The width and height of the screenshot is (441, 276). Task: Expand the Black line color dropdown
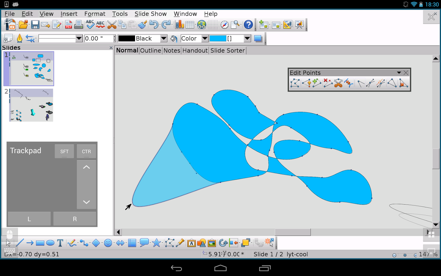164,39
